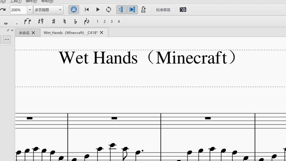
Task: Select the tie tool
Action: click(x=27, y=21)
